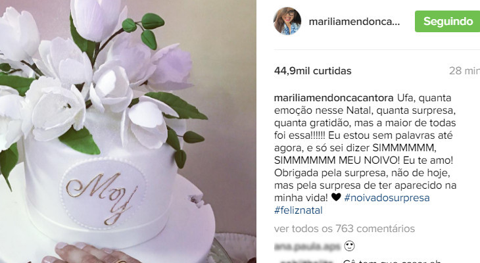Click the 28 min post timestamp

click(464, 71)
